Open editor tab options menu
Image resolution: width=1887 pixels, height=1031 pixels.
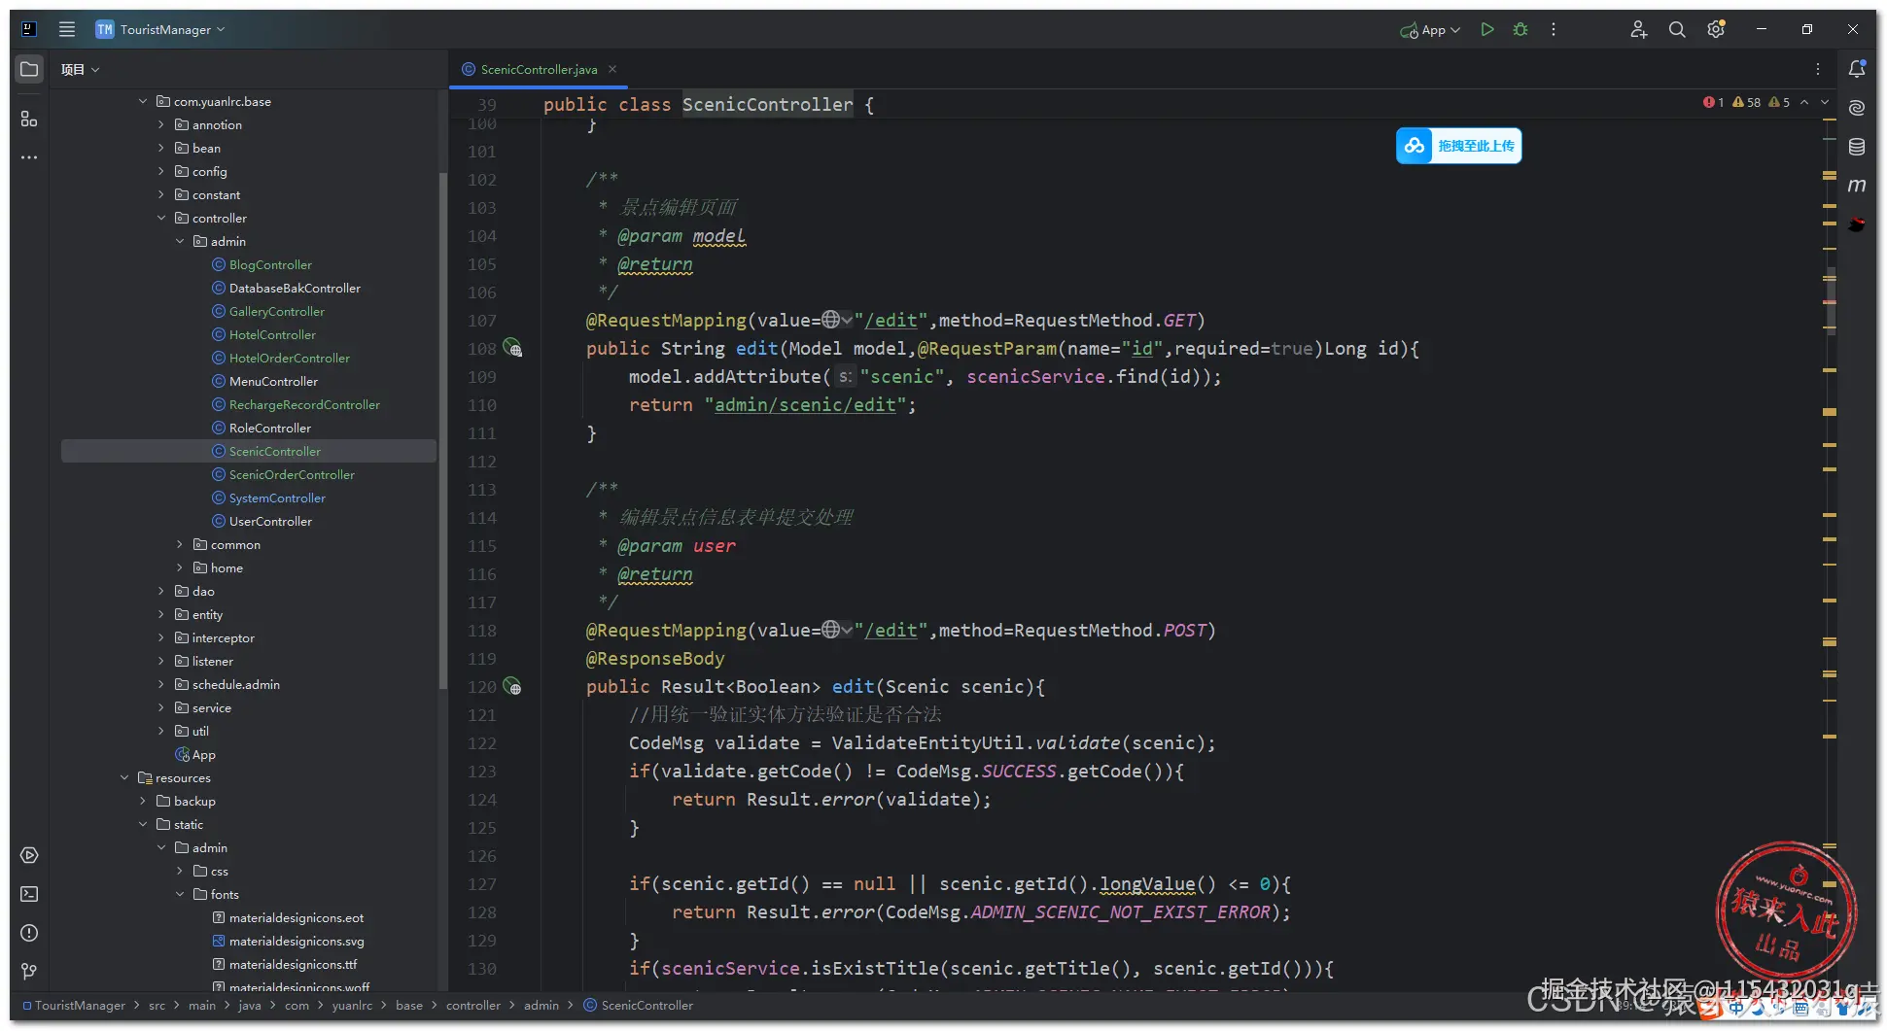point(1818,69)
